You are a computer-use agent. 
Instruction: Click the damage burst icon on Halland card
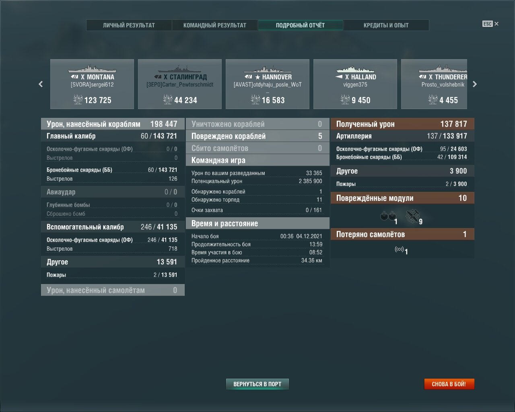[345, 99]
